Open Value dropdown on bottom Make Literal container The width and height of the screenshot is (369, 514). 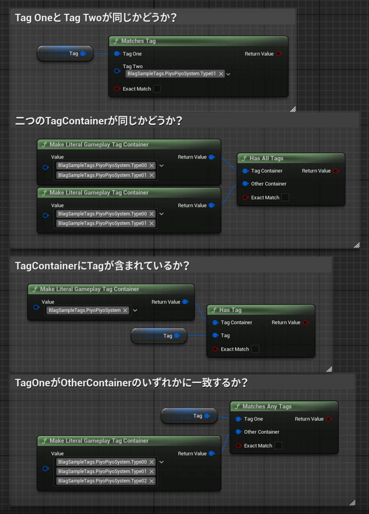[x=161, y=462]
